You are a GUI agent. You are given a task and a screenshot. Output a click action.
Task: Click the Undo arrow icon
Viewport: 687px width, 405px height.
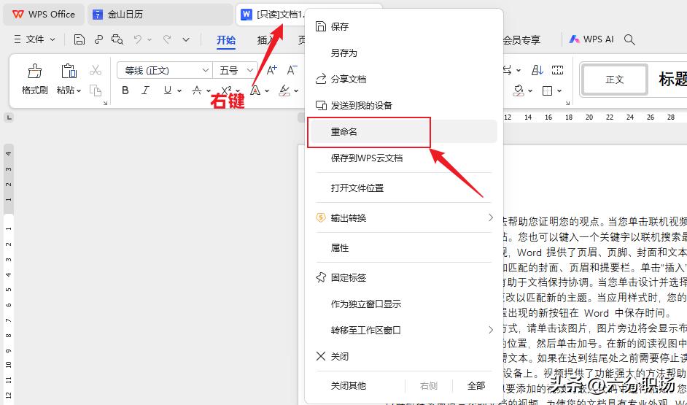(x=138, y=39)
